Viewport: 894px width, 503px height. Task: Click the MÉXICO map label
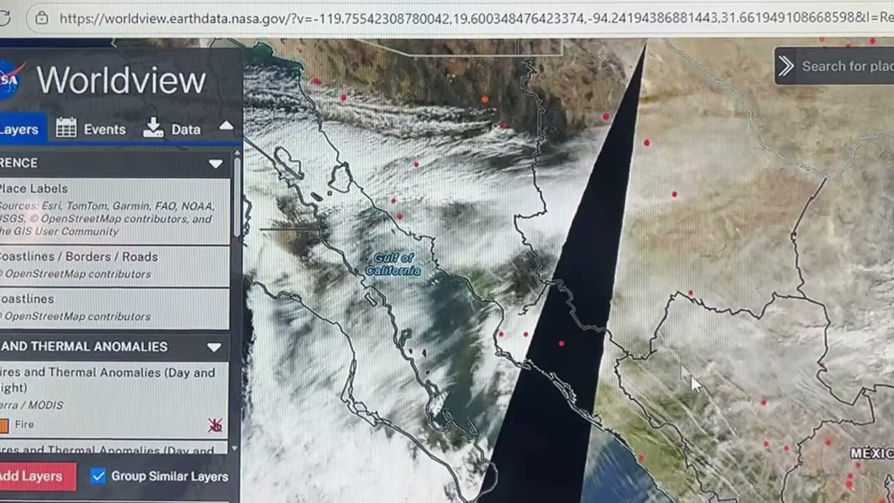point(872,454)
